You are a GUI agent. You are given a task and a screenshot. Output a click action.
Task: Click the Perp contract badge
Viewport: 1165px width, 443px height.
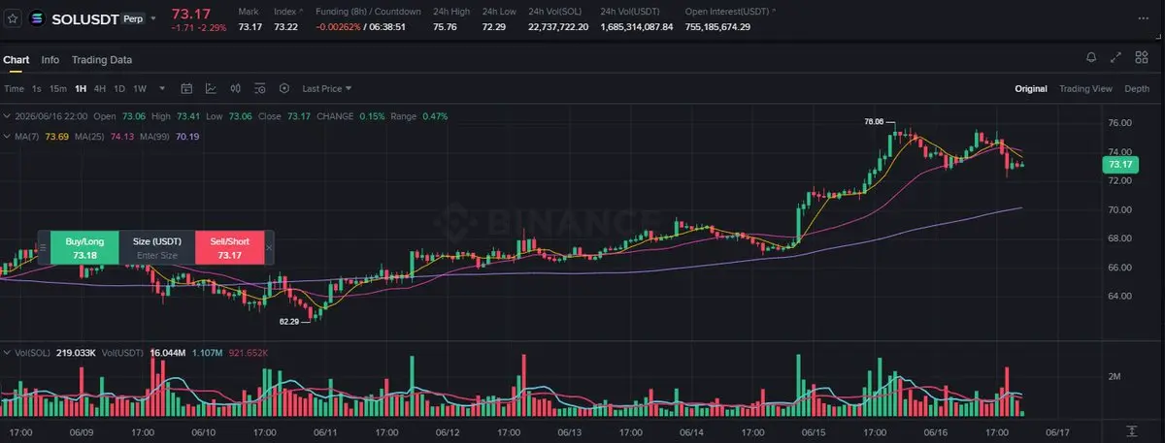133,18
